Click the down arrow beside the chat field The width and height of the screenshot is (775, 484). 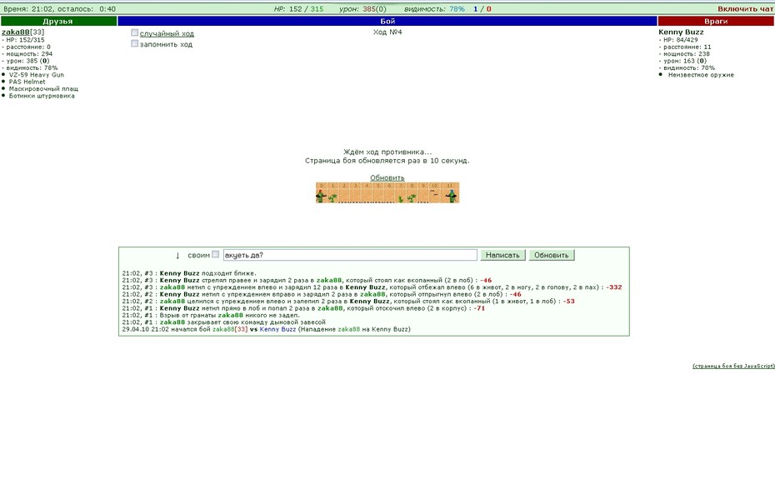pos(177,256)
